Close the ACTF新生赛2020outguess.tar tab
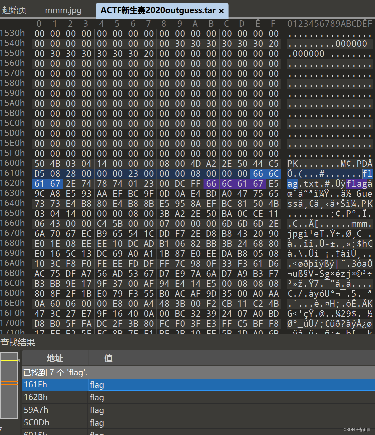The height and width of the screenshot is (435, 375). tap(221, 10)
